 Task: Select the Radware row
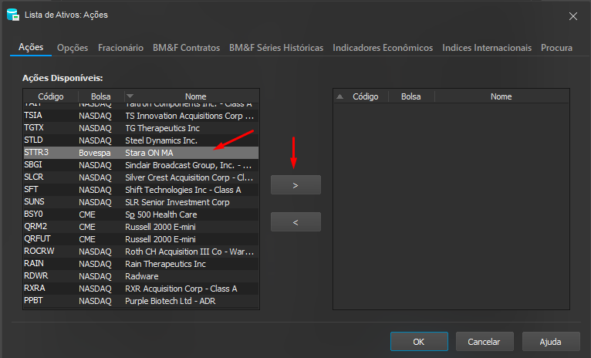(141, 276)
